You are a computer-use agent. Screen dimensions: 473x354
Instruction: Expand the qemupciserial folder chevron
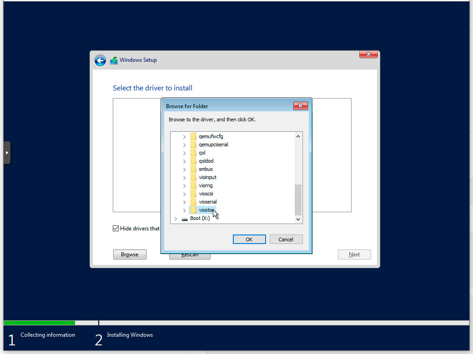[184, 144]
